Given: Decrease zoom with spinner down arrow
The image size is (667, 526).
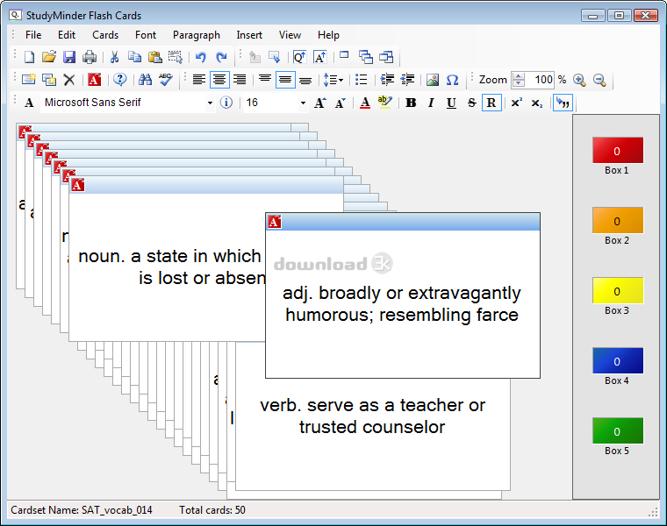Looking at the screenshot, I should (518, 83).
